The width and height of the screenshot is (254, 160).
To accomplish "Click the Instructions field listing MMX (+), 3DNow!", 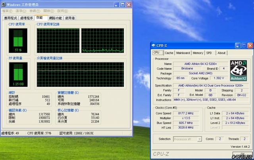I will coord(211,100).
